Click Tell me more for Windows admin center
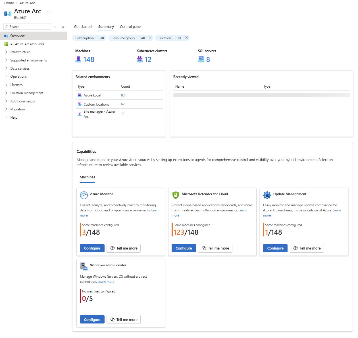The height and width of the screenshot is (338, 358). pos(124,320)
